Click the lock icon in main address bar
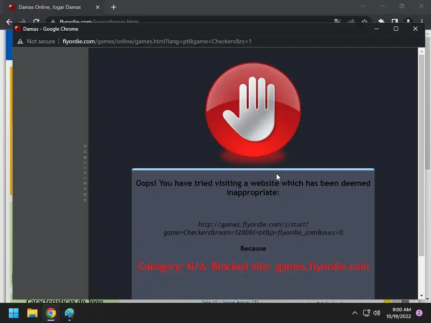Screen dimensions: 431x323 point(53,21)
